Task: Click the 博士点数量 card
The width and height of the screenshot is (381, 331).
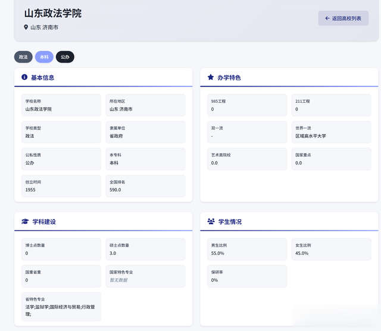Action: point(61,249)
